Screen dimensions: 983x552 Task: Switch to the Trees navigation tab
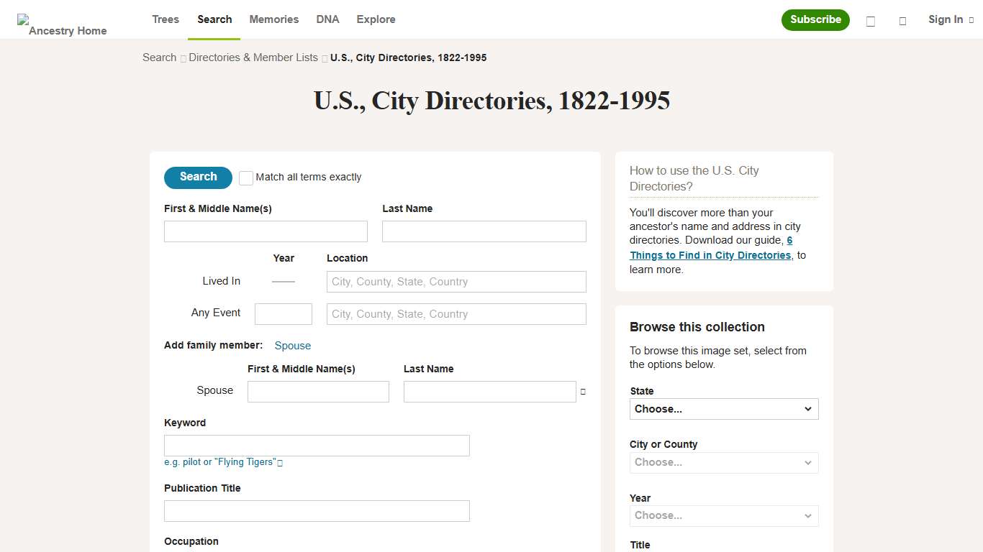tap(165, 19)
